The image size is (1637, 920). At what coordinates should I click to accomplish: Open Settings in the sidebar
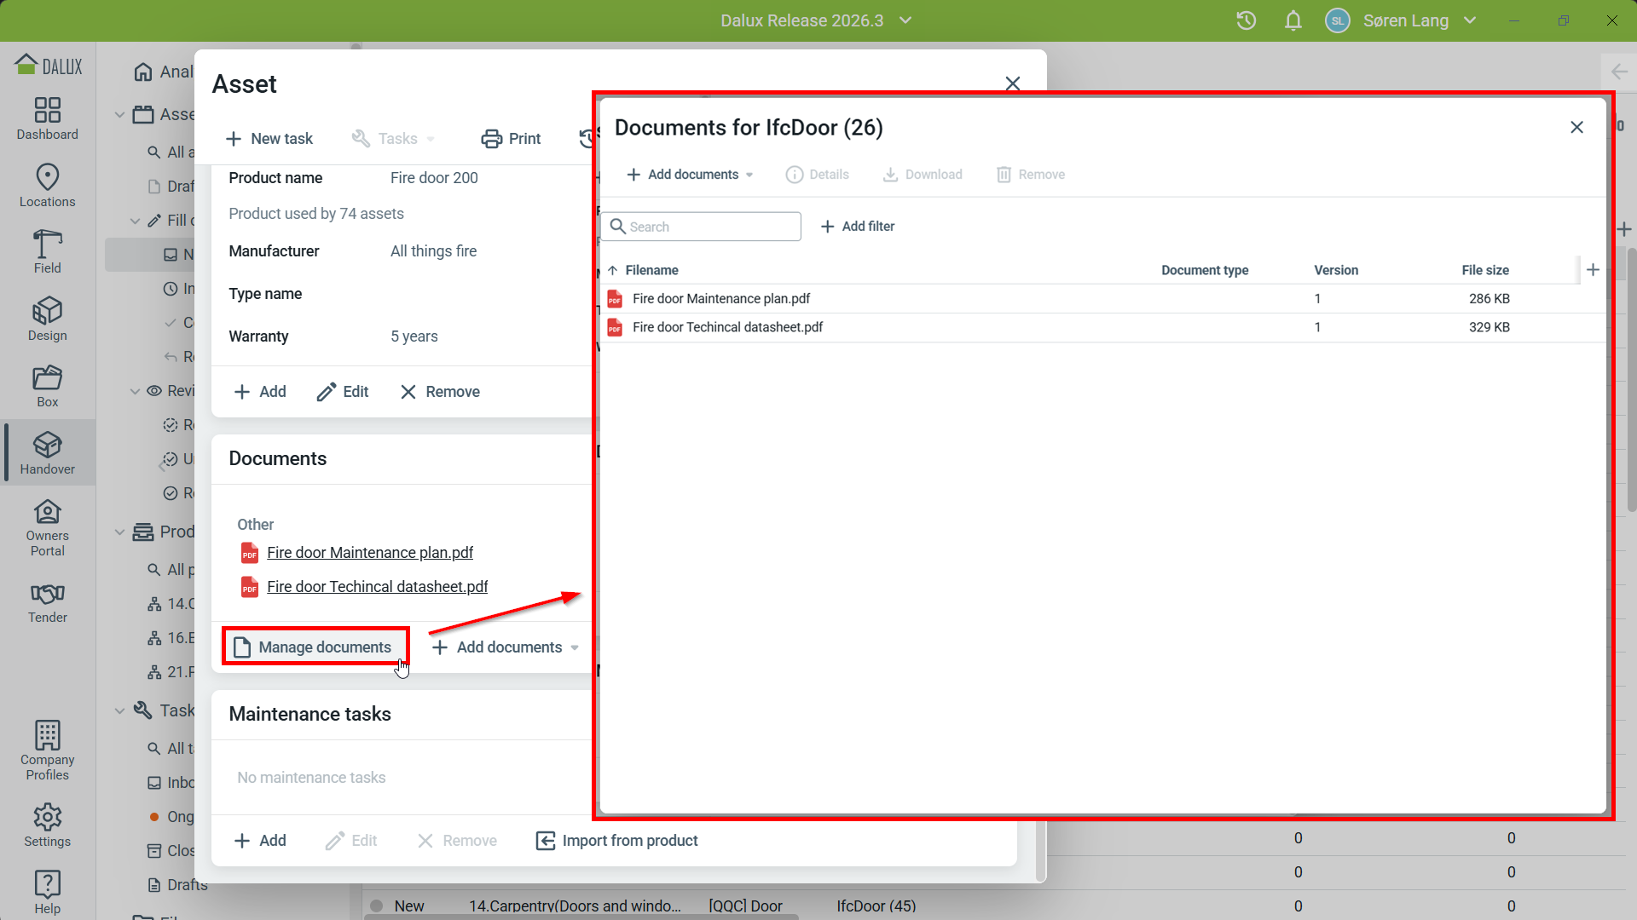[48, 825]
